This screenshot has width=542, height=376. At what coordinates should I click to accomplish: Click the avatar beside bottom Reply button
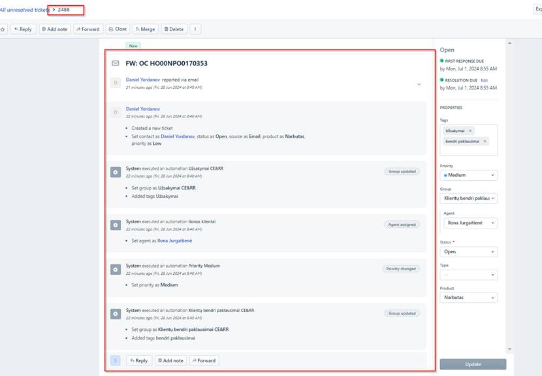pyautogui.click(x=115, y=360)
